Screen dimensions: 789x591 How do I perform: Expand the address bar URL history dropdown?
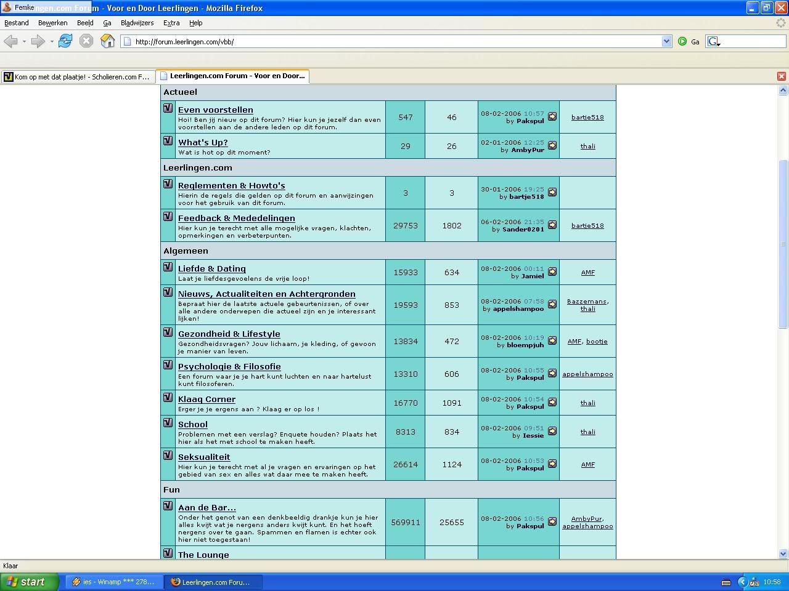[666, 41]
